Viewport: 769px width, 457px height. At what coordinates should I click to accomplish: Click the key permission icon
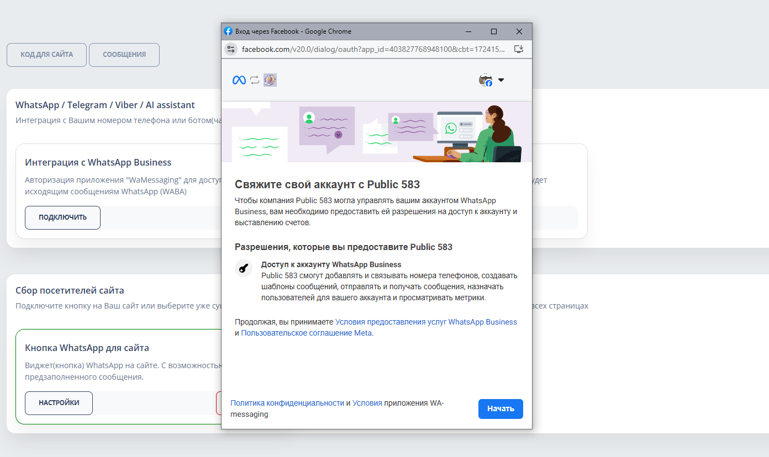(x=244, y=268)
